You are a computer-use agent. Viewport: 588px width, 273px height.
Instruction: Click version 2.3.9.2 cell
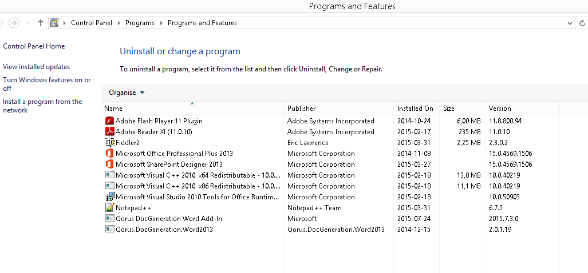pos(499,142)
